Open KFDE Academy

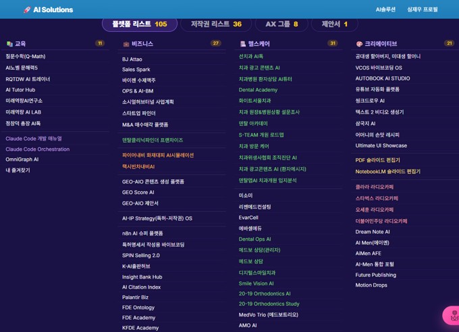[x=140, y=328]
